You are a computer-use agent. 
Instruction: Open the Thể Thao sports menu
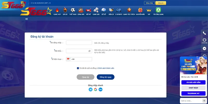point(73,11)
